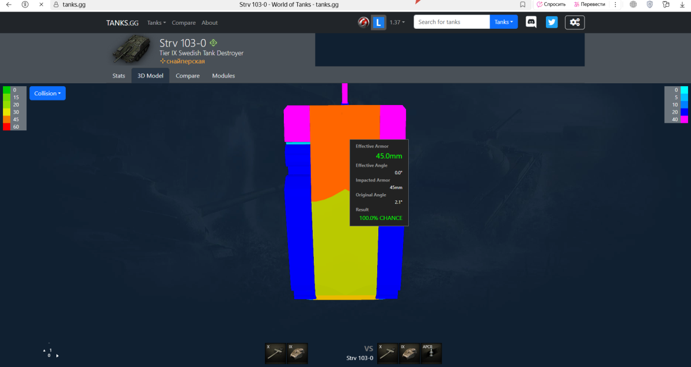Viewport: 691px width, 367px height.
Task: Switch to the Compare tab under tank name
Action: tap(188, 76)
